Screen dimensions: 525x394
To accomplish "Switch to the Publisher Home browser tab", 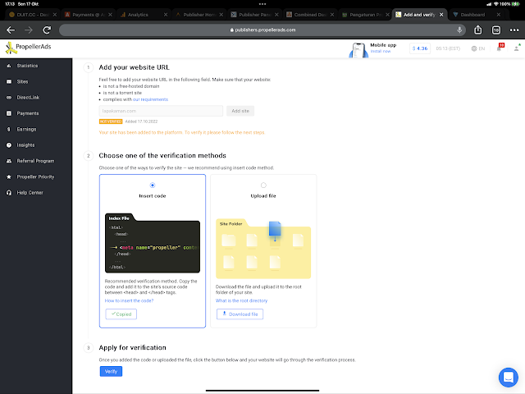I will coord(199,15).
